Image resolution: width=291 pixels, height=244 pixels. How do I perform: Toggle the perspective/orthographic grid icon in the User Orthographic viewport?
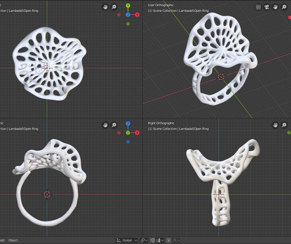pos(258,7)
